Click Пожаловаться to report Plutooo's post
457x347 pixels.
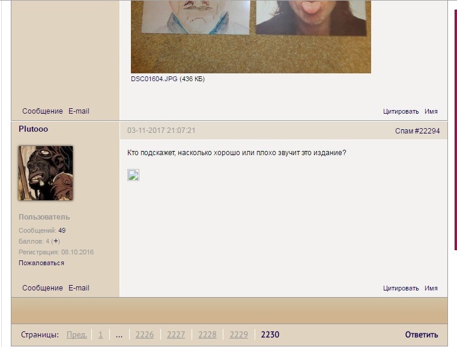pos(41,263)
